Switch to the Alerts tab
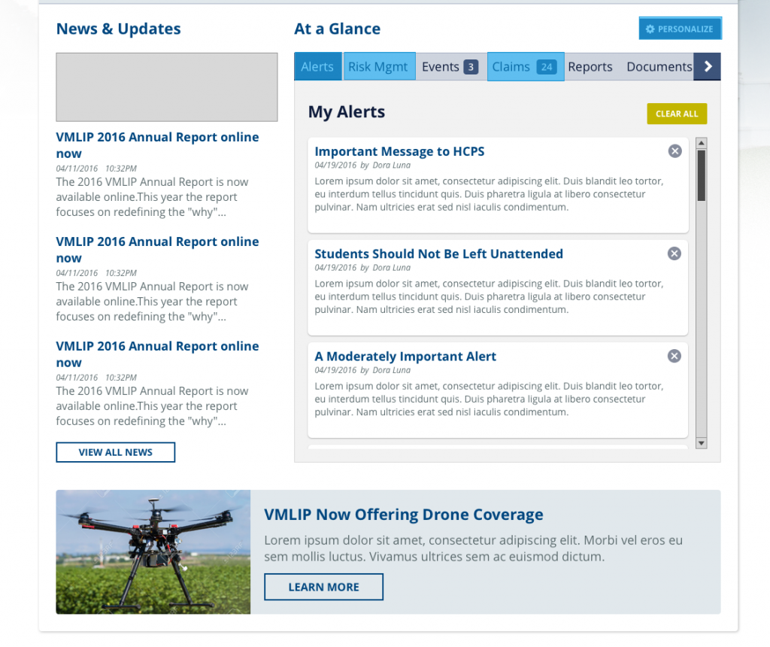Image resolution: width=770 pixels, height=647 pixels. (x=318, y=66)
